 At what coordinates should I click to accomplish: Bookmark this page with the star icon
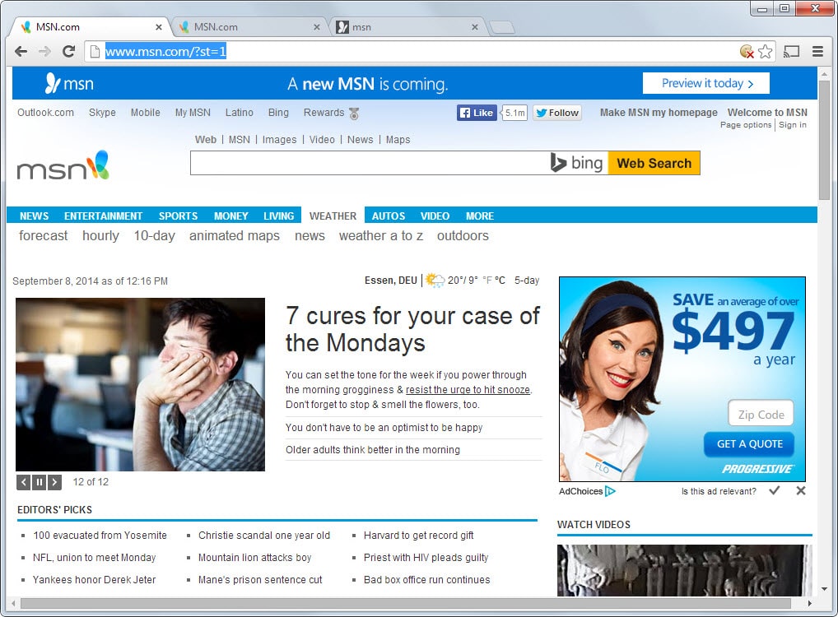[766, 51]
